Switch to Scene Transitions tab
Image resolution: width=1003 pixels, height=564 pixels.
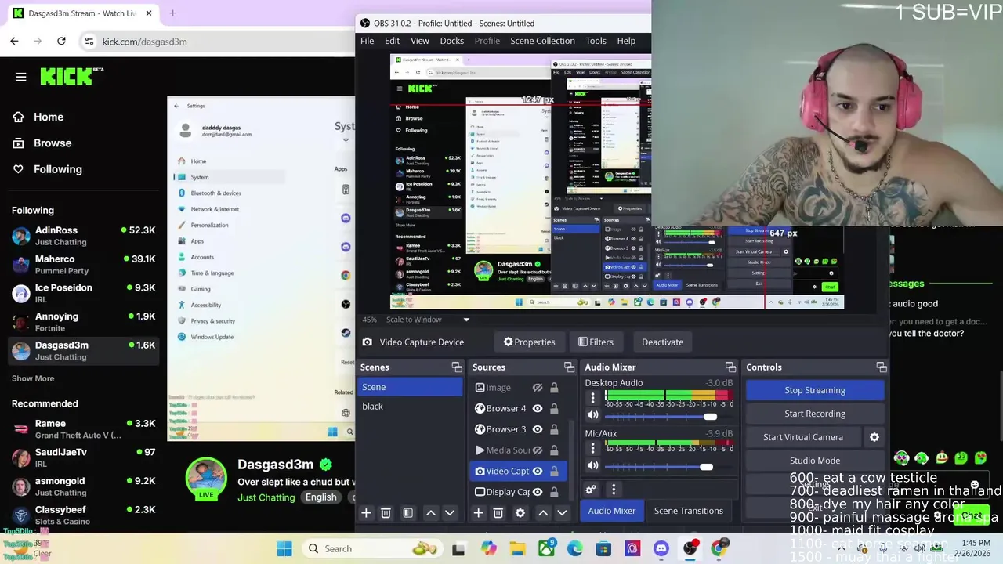click(689, 511)
